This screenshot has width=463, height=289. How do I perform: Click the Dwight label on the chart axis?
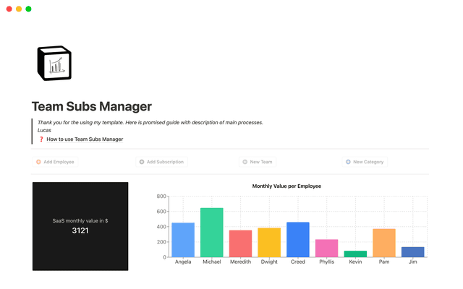[x=269, y=262]
